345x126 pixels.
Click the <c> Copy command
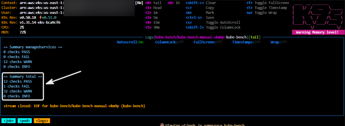200,8
